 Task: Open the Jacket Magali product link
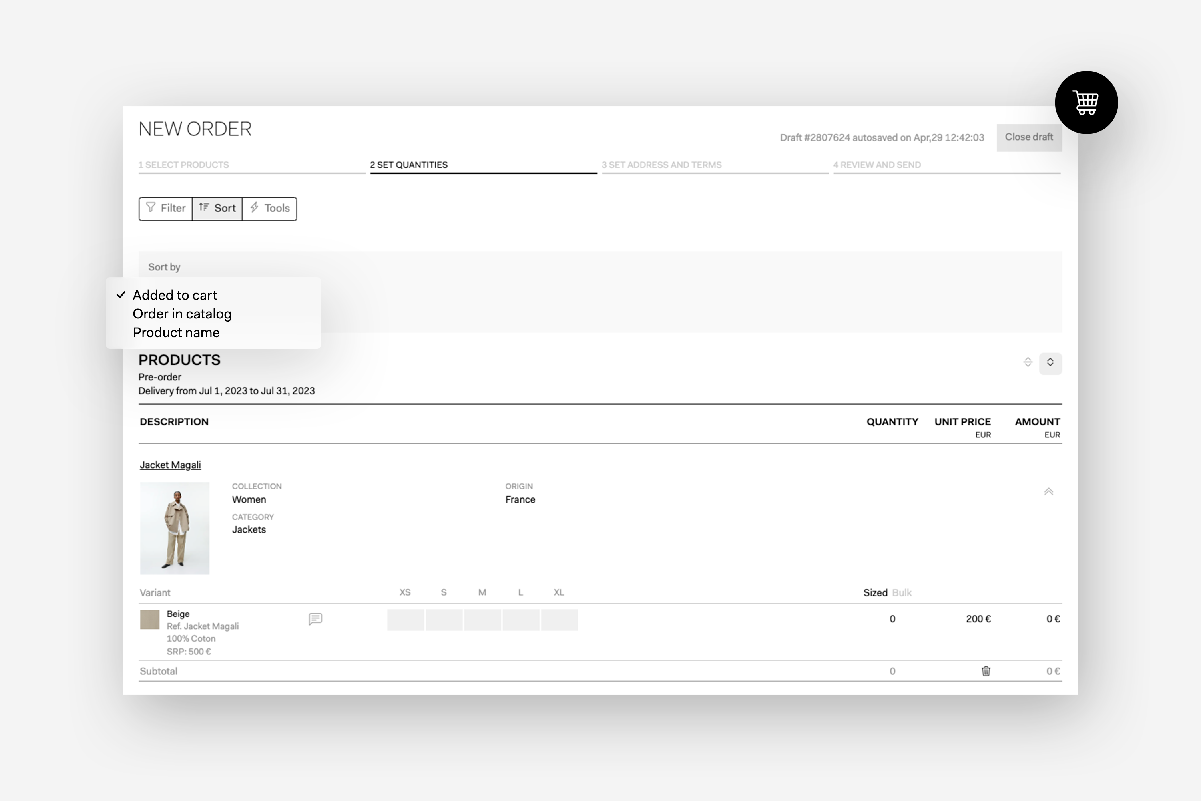point(171,464)
